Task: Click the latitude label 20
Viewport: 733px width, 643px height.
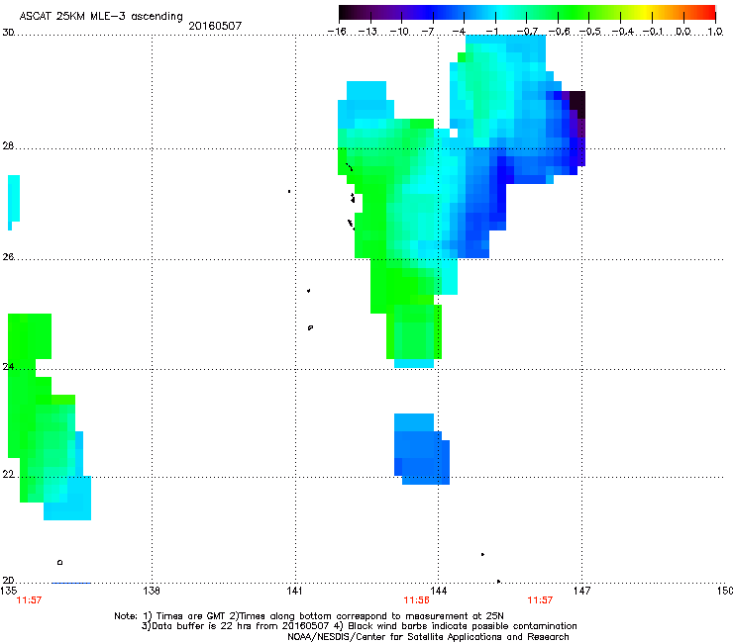Action: [8, 580]
